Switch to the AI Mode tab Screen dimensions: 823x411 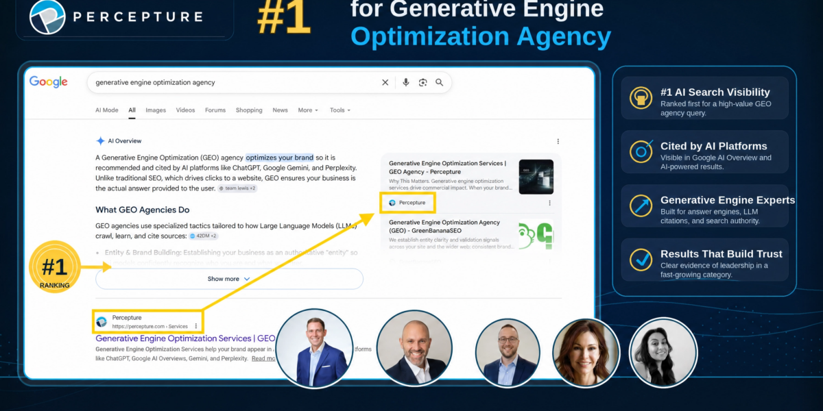tap(107, 110)
